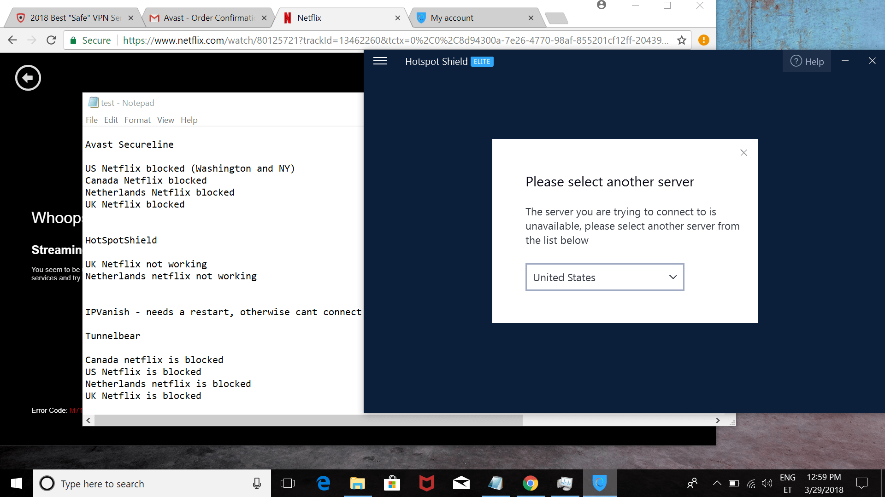Click 'Tunnelbear' line in Notepad
Screen dimensions: 885x497
tap(113, 336)
